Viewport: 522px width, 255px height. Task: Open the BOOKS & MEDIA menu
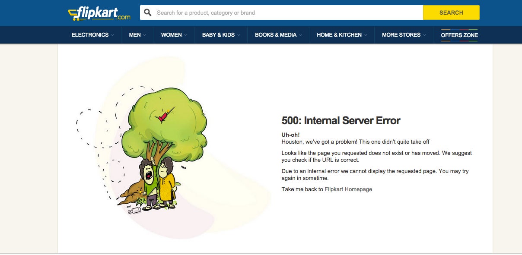click(278, 35)
